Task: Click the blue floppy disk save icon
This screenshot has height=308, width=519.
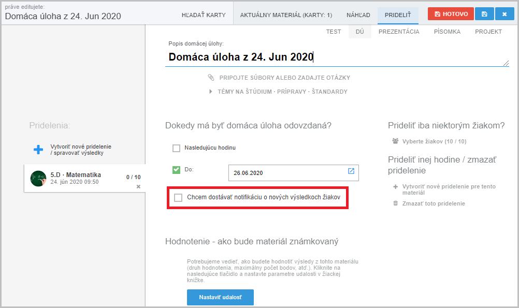Action: (484, 14)
